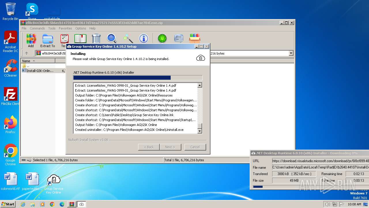Click log line 'Created uninstaller'

[x=129, y=130]
